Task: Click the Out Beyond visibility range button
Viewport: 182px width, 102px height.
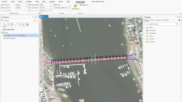Action: 6,8
